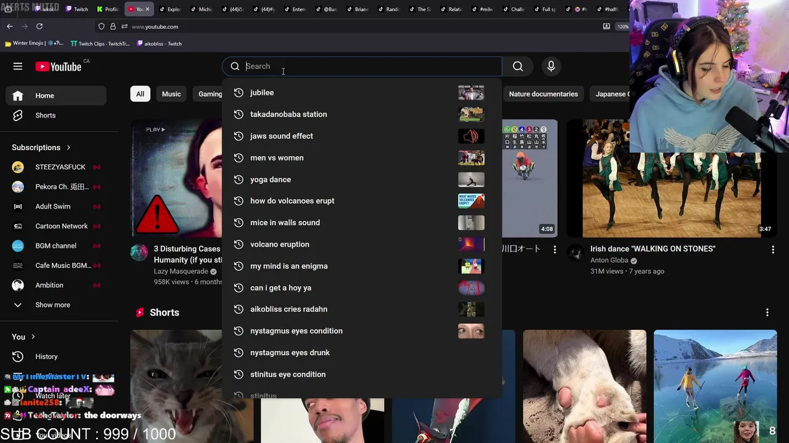The image size is (789, 443).
Task: Go back with browser back arrow
Action: (10, 26)
